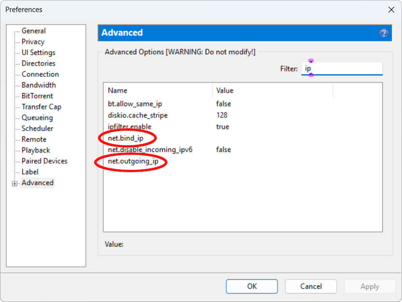The width and height of the screenshot is (402, 302).
Task: Select General in the preferences tree
Action: coord(34,31)
